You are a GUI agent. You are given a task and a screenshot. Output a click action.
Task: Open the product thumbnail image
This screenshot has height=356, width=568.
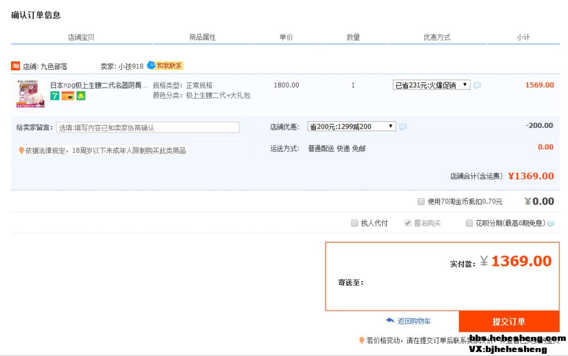tap(30, 94)
